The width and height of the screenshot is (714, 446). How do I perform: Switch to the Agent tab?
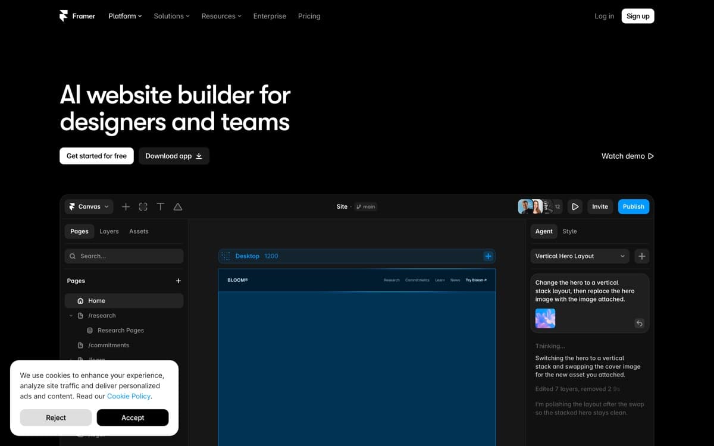(544, 231)
